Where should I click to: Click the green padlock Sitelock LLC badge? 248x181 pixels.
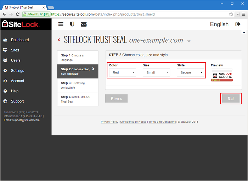(36, 14)
